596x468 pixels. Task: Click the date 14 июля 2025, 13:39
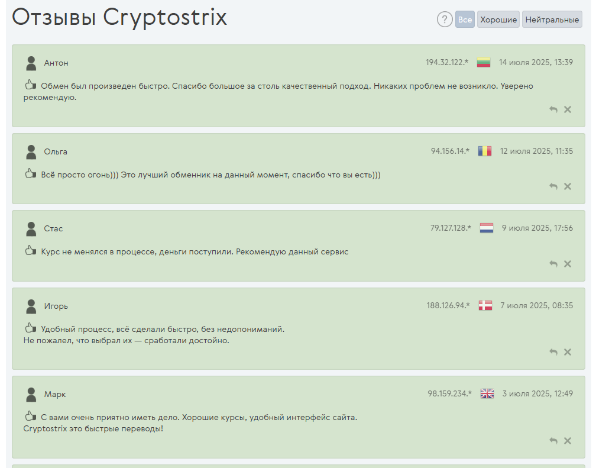[x=536, y=62]
